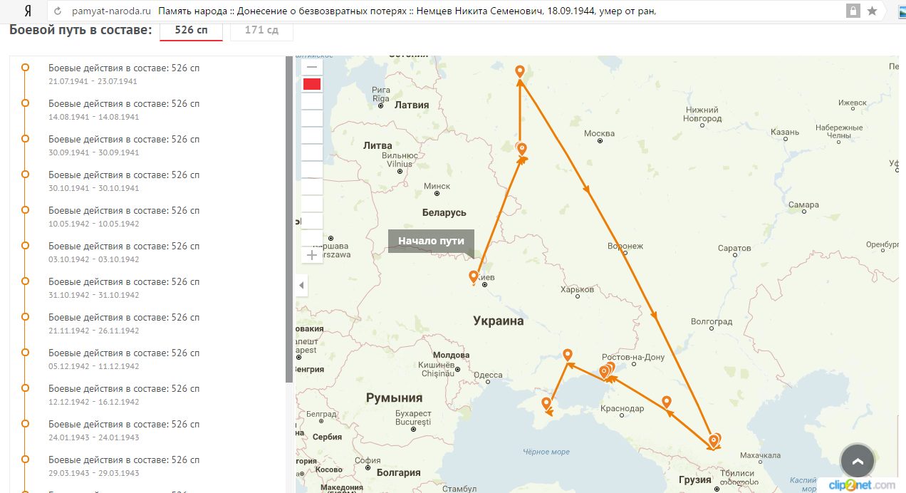Open the Yandex browser logo button
This screenshot has height=493, width=906.
pos(26,11)
